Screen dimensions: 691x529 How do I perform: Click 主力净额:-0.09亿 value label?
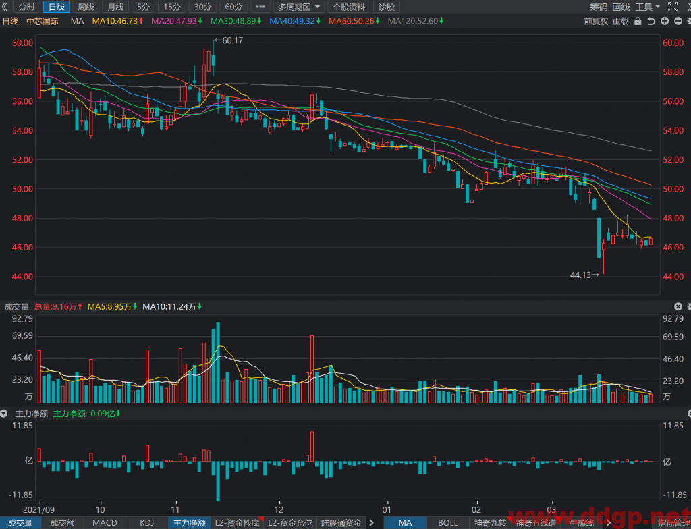[x=87, y=414]
